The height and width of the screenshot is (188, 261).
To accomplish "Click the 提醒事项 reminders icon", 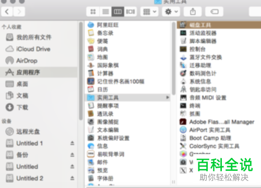I will point(91,106).
